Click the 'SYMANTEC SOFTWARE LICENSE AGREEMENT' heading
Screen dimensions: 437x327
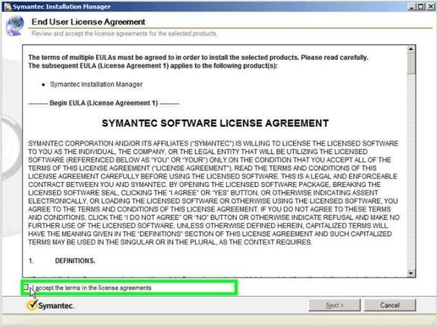215,123
